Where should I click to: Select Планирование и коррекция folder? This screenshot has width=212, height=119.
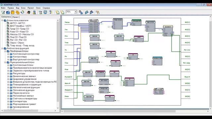27,85
